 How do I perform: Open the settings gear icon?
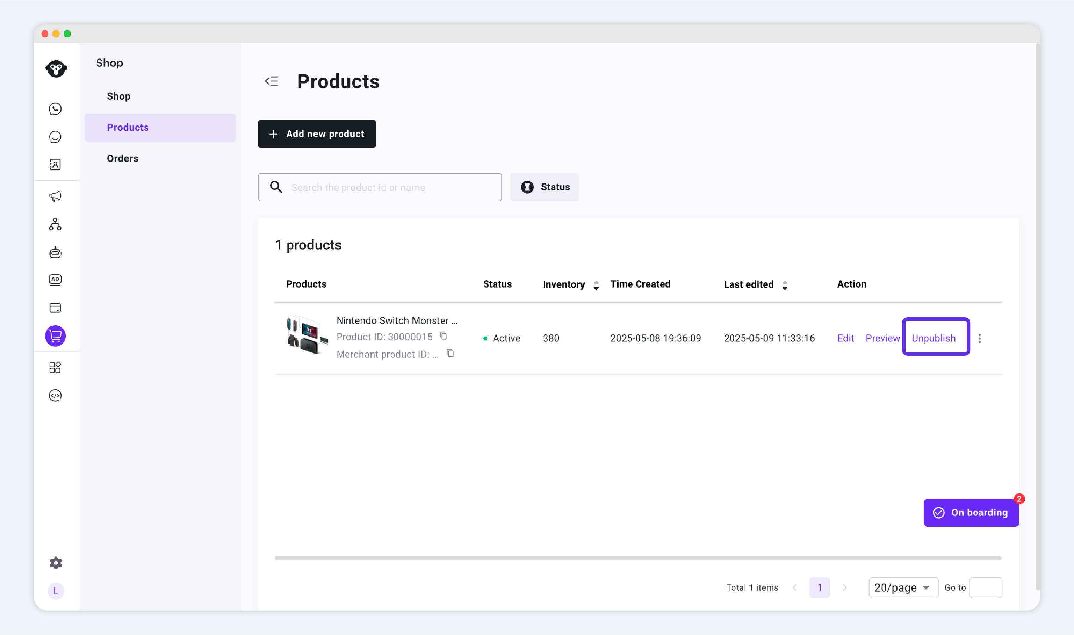[56, 563]
